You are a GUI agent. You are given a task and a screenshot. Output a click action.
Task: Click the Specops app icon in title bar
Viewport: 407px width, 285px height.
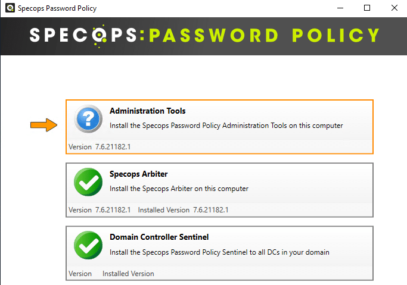(x=10, y=8)
